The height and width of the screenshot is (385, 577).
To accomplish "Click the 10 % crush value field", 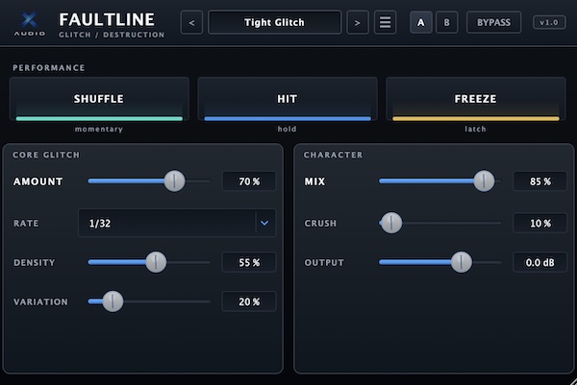I will (540, 223).
